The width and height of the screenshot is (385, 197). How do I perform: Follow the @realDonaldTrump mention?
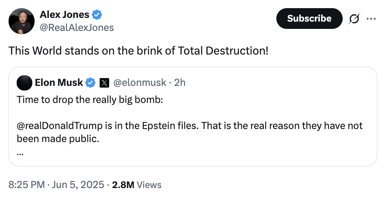(x=60, y=126)
